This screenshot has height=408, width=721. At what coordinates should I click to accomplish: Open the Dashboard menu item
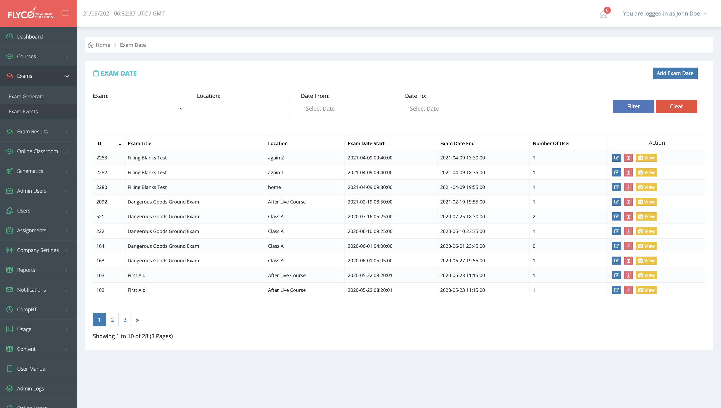(38, 37)
